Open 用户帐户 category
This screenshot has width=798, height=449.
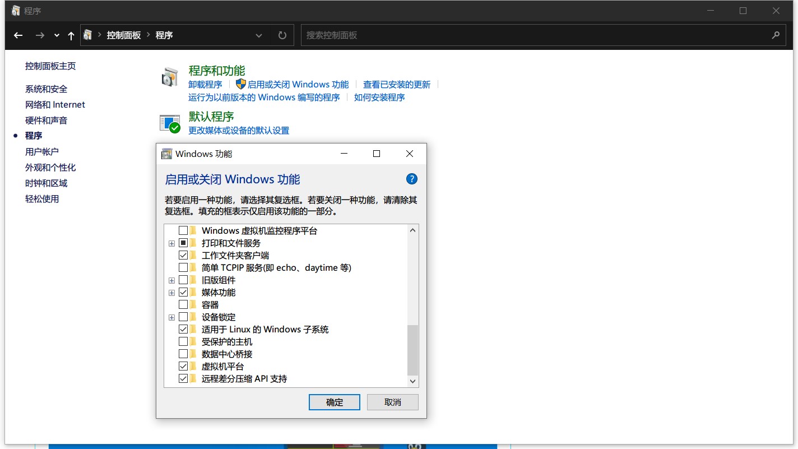pyautogui.click(x=42, y=152)
